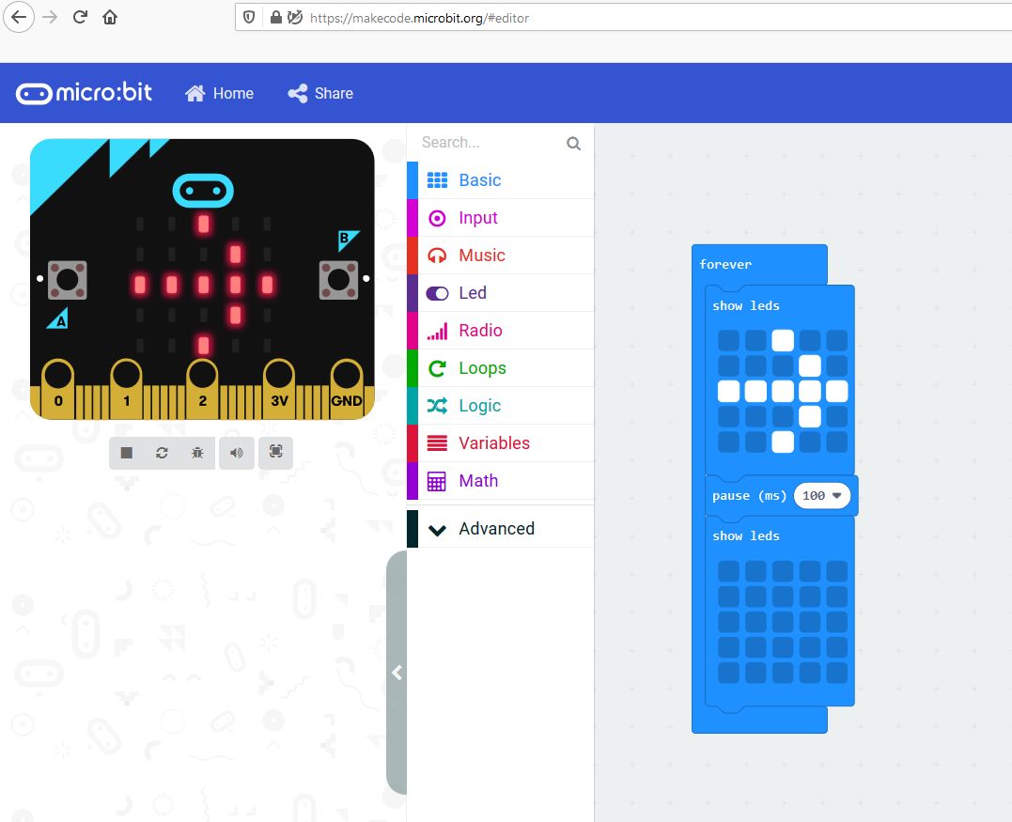
Task: Collapse the simulator panel with the arrow handle
Action: (397, 673)
